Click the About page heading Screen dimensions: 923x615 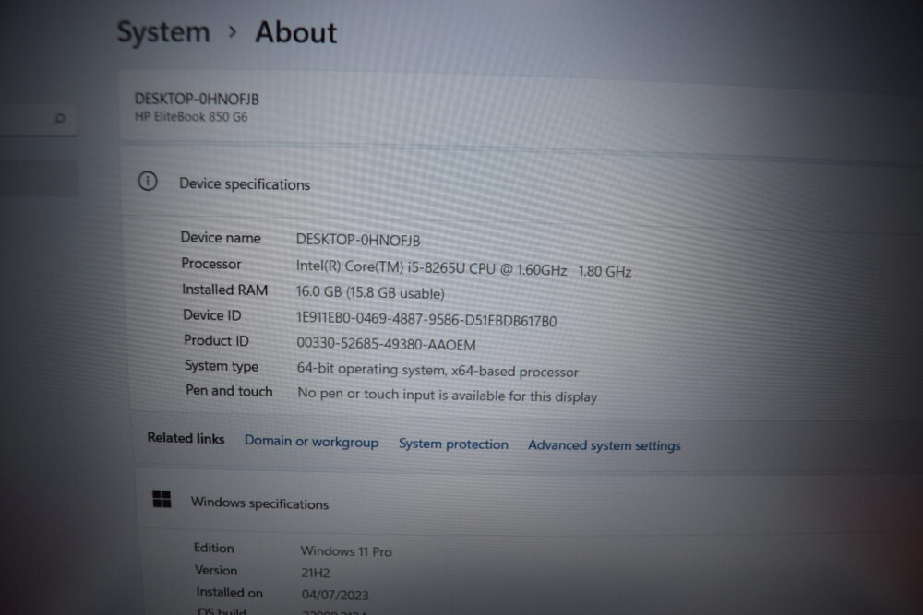tap(295, 32)
